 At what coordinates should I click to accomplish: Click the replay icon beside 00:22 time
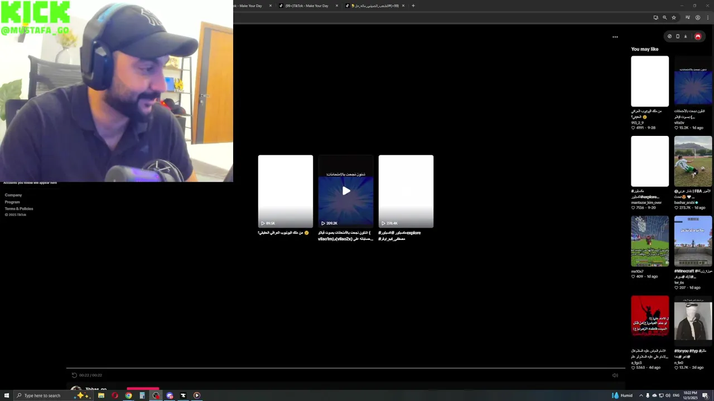(74, 375)
